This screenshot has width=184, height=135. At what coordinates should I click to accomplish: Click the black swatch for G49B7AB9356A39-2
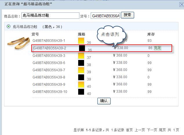[x=82, y=48]
